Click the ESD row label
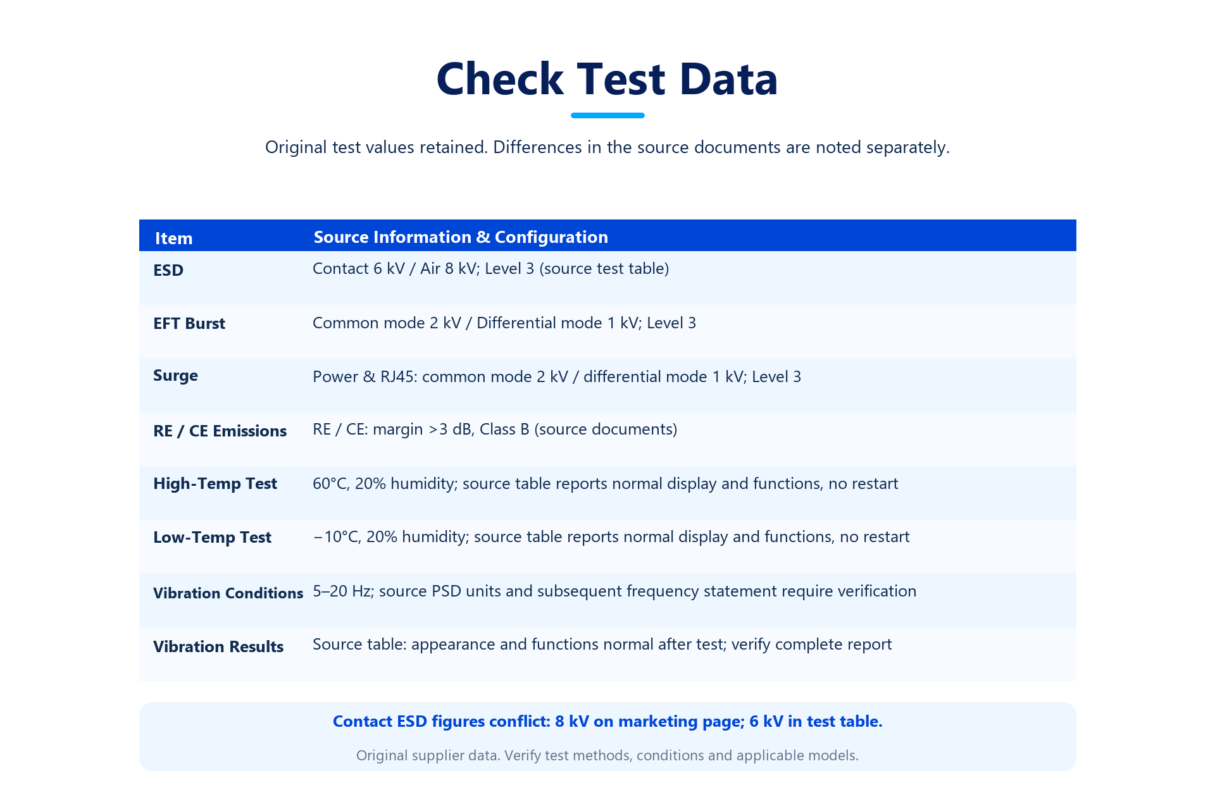This screenshot has height=797, width=1215. pos(168,270)
